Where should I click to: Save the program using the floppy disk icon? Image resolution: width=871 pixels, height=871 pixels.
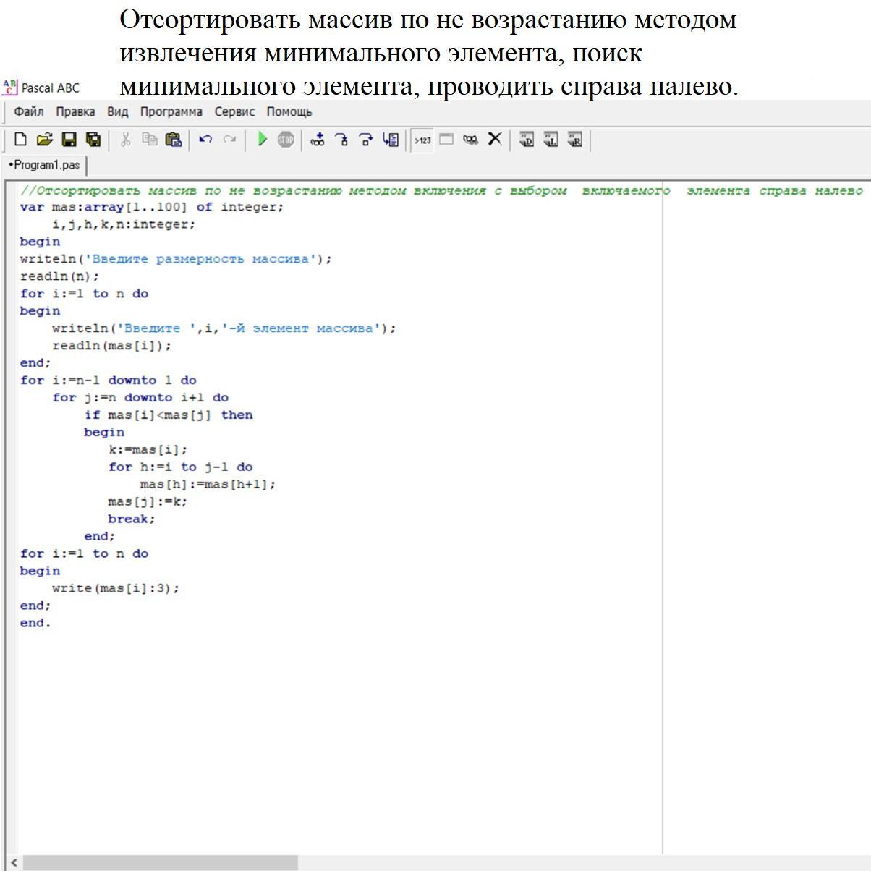pyautogui.click(x=69, y=140)
